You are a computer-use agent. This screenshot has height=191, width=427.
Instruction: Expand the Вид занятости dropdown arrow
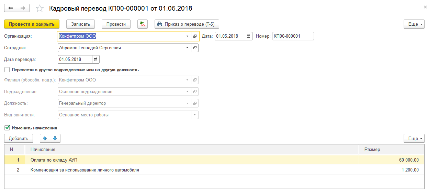point(195,115)
